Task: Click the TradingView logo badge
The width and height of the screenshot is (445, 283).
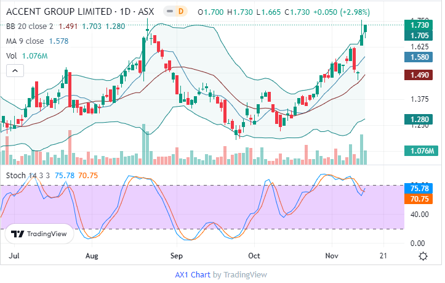Action: pos(39,234)
